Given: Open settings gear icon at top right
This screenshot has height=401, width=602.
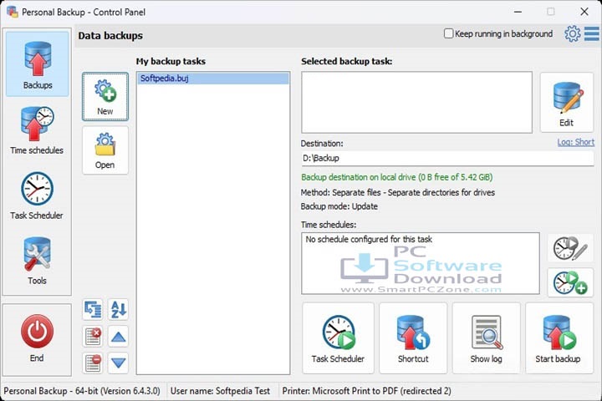Looking at the screenshot, I should [573, 33].
